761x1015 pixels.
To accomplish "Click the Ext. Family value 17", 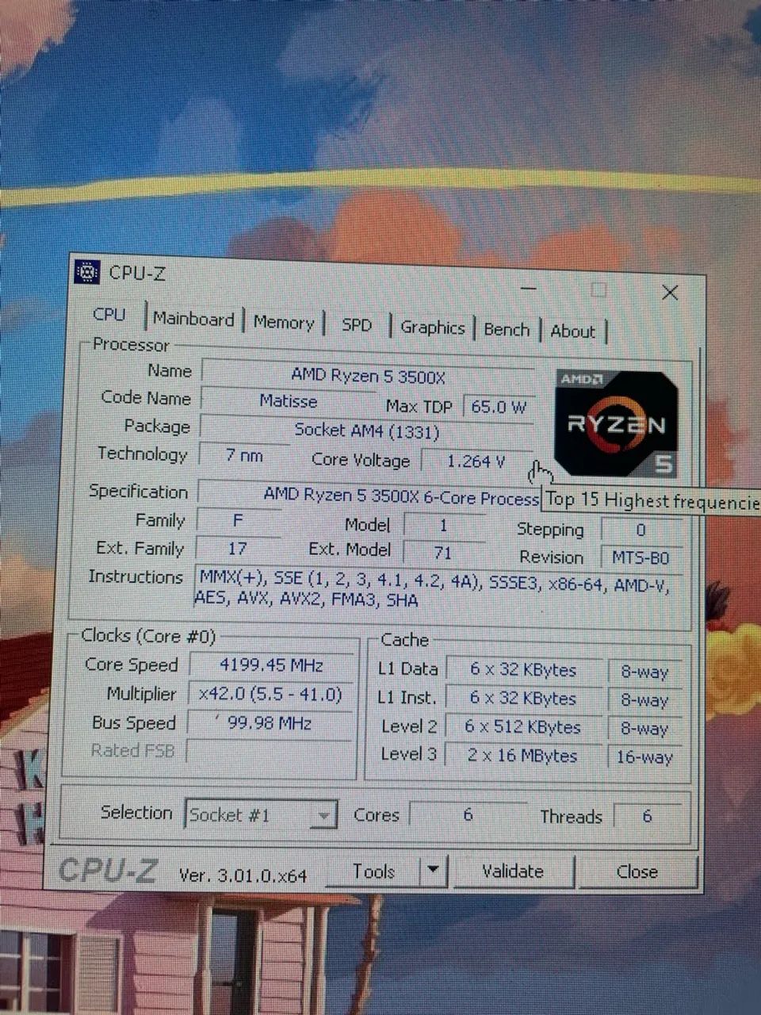I will 237,548.
